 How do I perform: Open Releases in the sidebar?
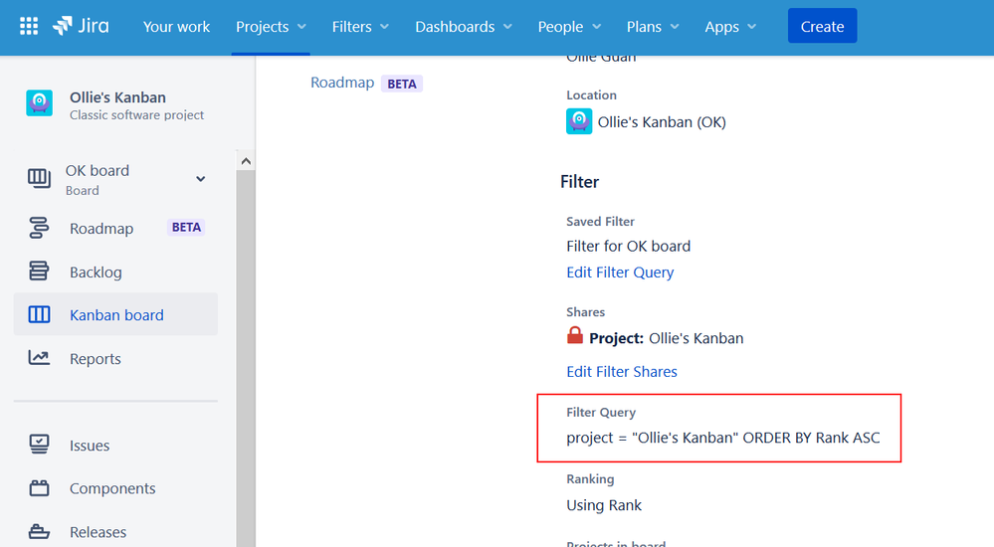click(x=115, y=532)
